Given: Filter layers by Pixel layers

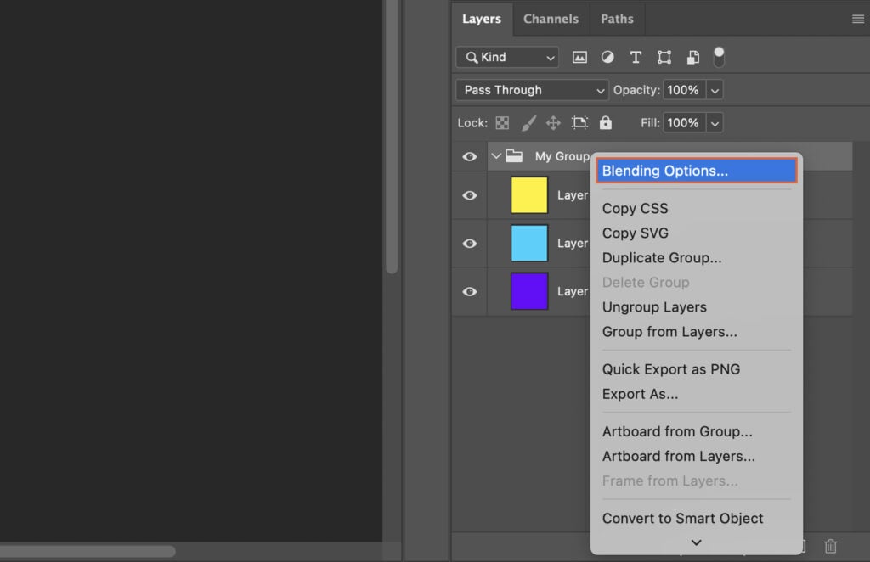Looking at the screenshot, I should pyautogui.click(x=579, y=57).
